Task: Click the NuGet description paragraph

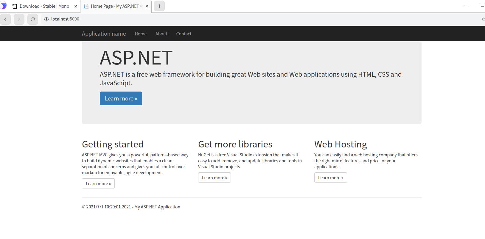Action: (x=250, y=161)
